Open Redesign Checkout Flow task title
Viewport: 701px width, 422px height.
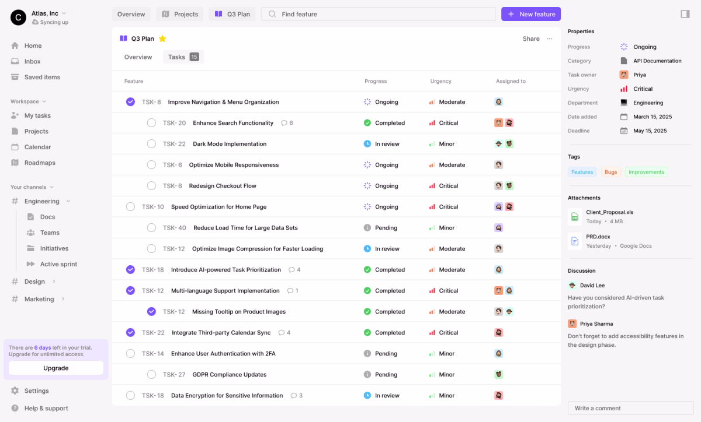point(223,186)
